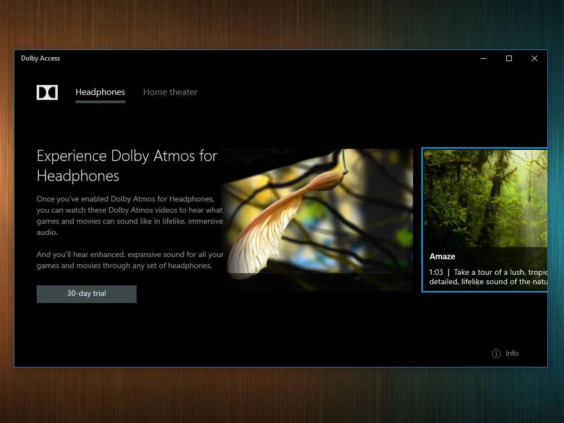Click the paragraph starting 'And you'll hear enhanced'
The image size is (564, 423).
coord(130,260)
